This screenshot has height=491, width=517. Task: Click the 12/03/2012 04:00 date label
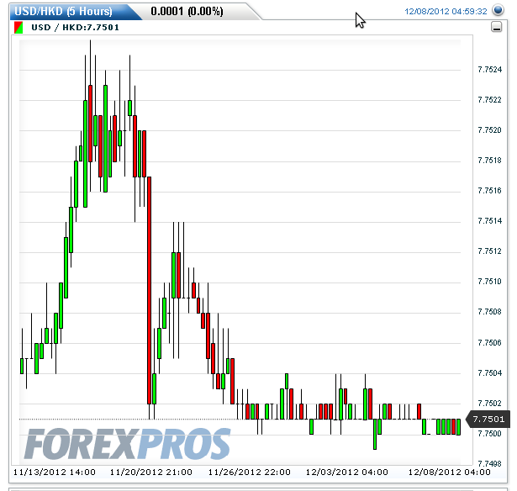pyautogui.click(x=347, y=473)
